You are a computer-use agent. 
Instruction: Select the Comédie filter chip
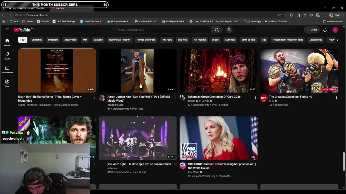point(230,40)
